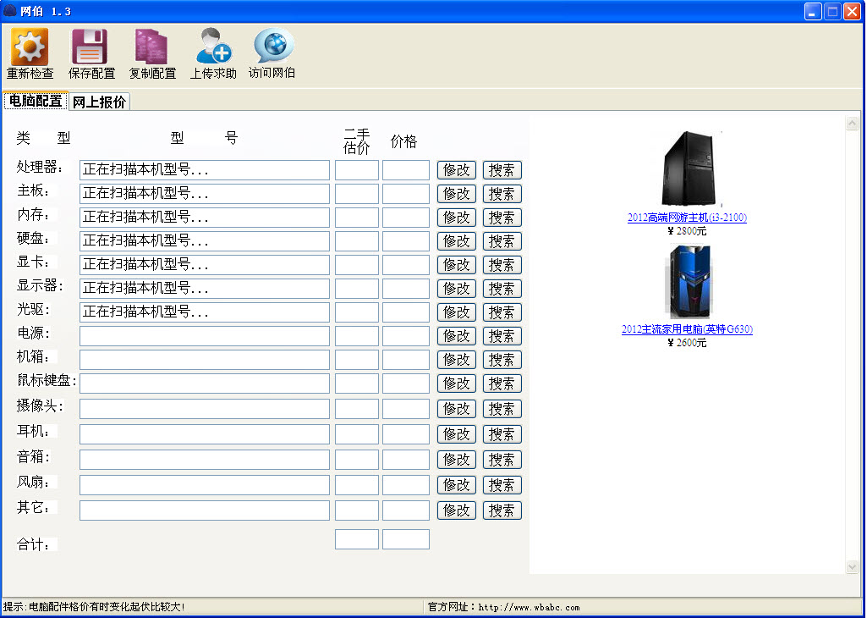Click the 重新检查 gear icon
Screen dimensions: 867x618
coord(30,47)
